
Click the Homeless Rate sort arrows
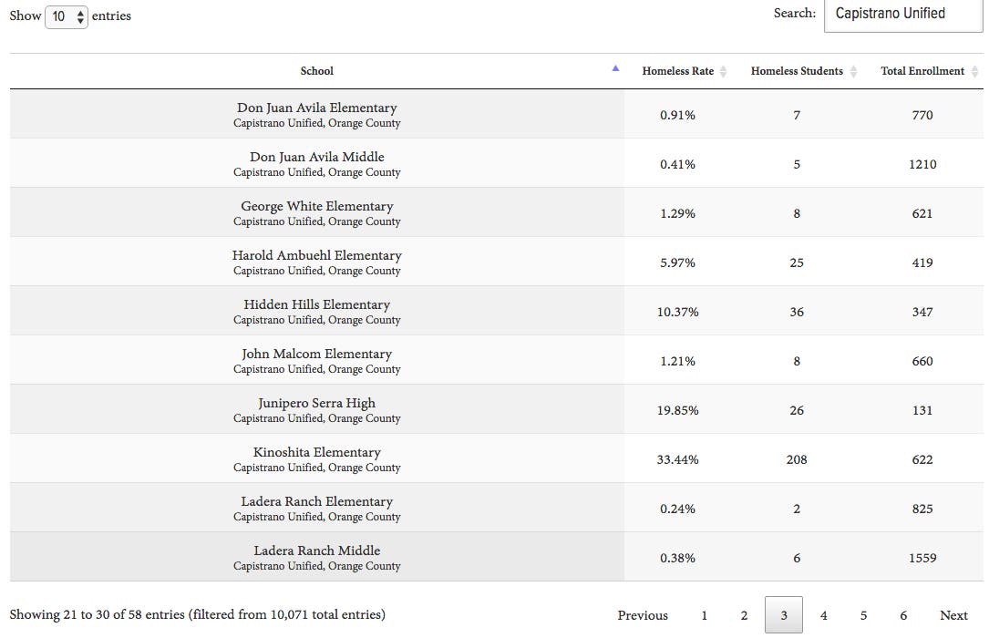(x=723, y=72)
